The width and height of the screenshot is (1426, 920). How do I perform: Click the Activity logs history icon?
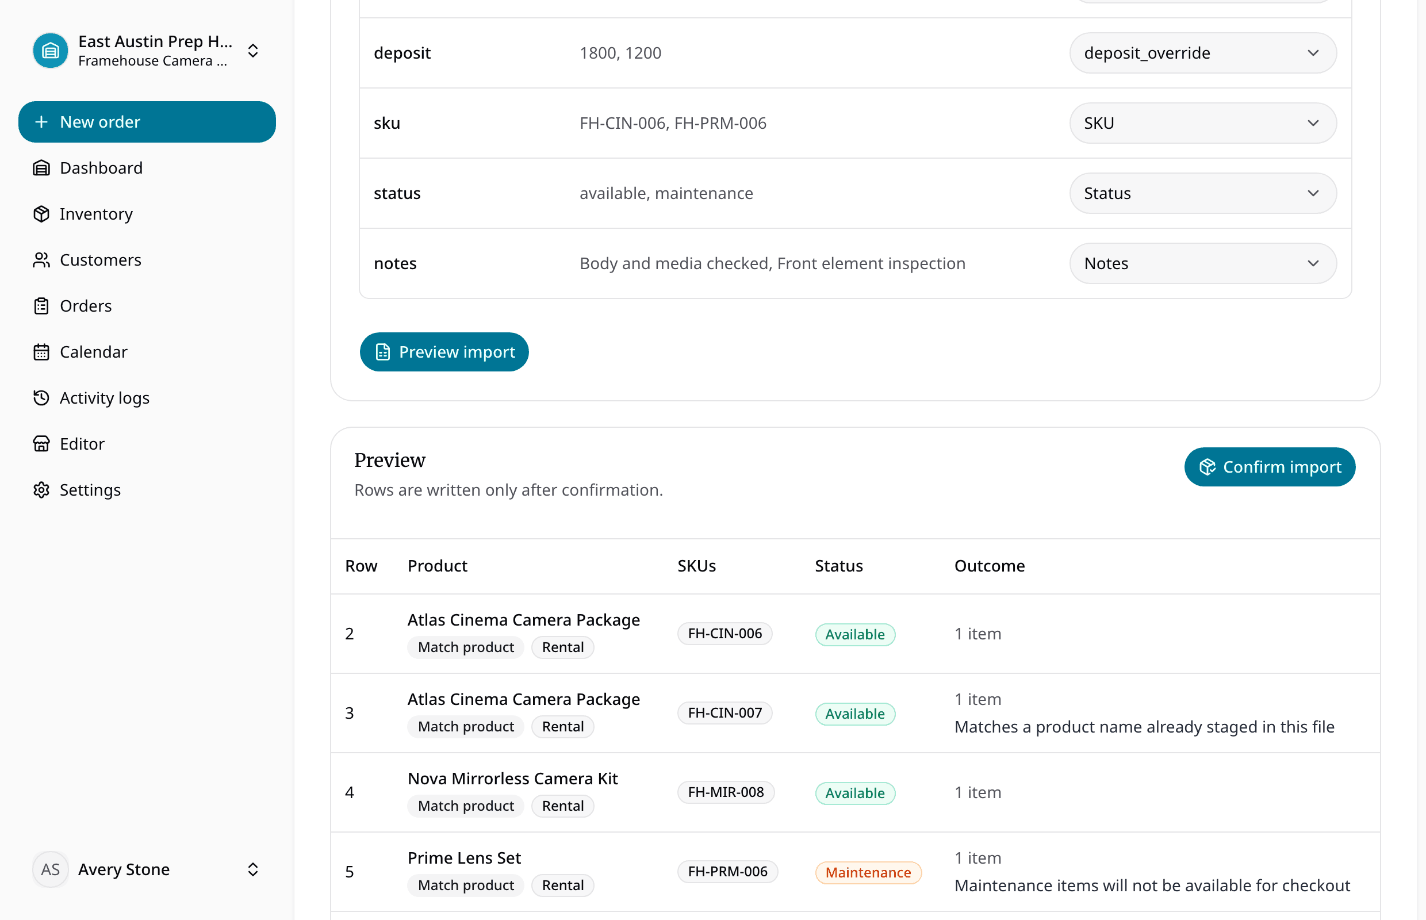click(41, 398)
